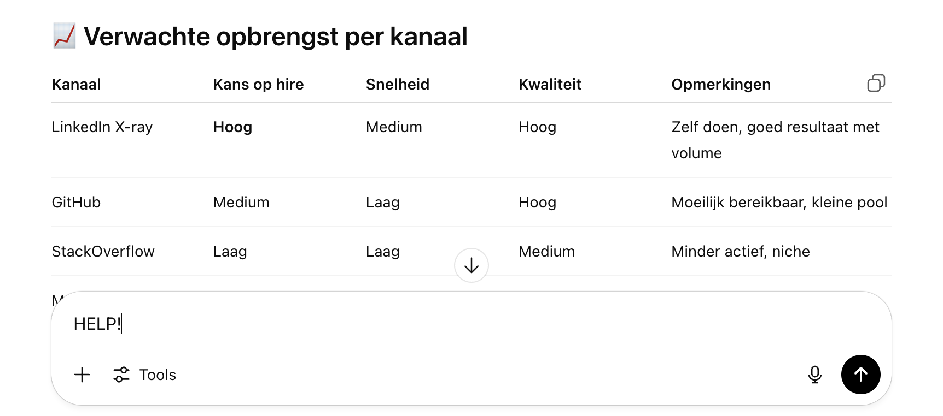Click the Kanaal column header
This screenshot has width=943, height=416.
click(76, 85)
